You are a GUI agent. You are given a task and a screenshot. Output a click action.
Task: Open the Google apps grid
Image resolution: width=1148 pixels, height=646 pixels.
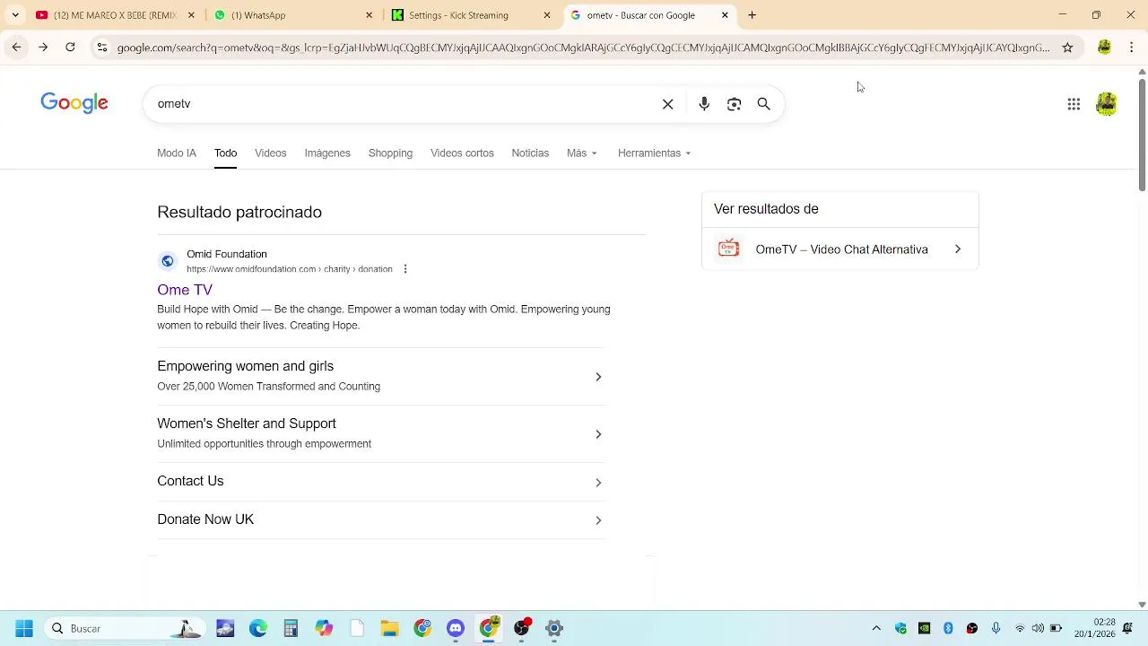click(x=1074, y=104)
